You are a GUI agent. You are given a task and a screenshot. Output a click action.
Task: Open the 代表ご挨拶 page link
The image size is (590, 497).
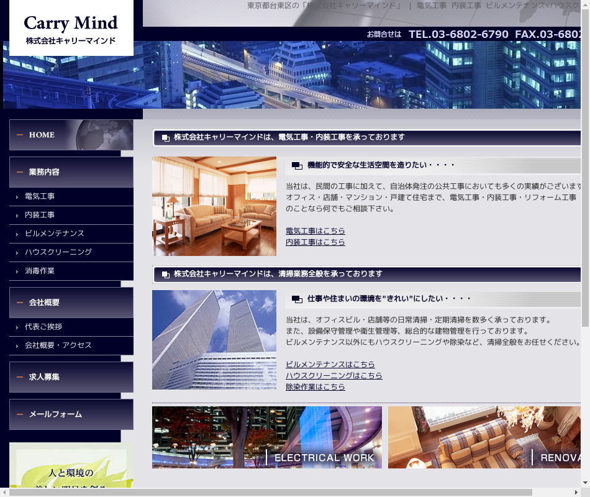pos(43,327)
